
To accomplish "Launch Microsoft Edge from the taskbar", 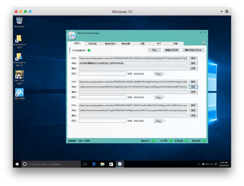I will [94, 164].
